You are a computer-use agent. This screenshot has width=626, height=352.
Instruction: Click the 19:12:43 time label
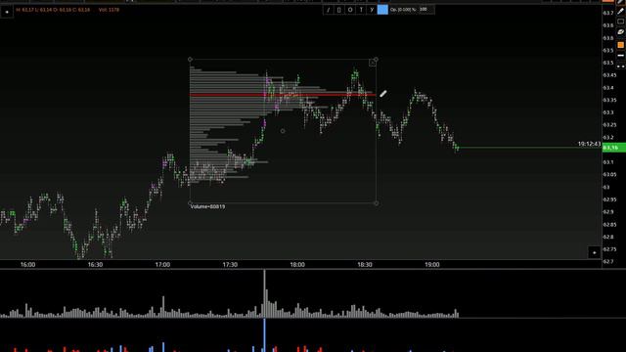589,144
